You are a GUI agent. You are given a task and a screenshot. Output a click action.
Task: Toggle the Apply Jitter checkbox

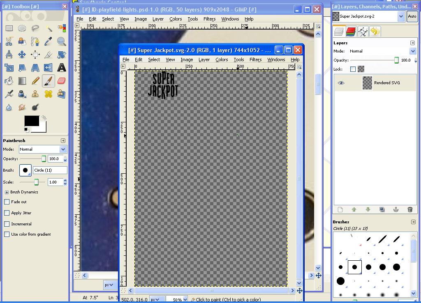coord(7,213)
